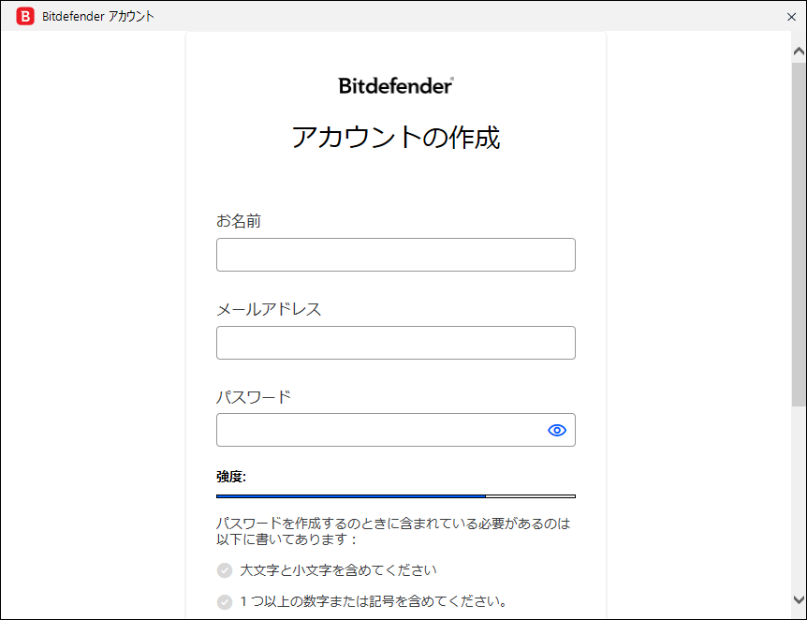Click check icon beside 大文字と小文字を含めてください
Screen dimensions: 807x620
click(225, 570)
